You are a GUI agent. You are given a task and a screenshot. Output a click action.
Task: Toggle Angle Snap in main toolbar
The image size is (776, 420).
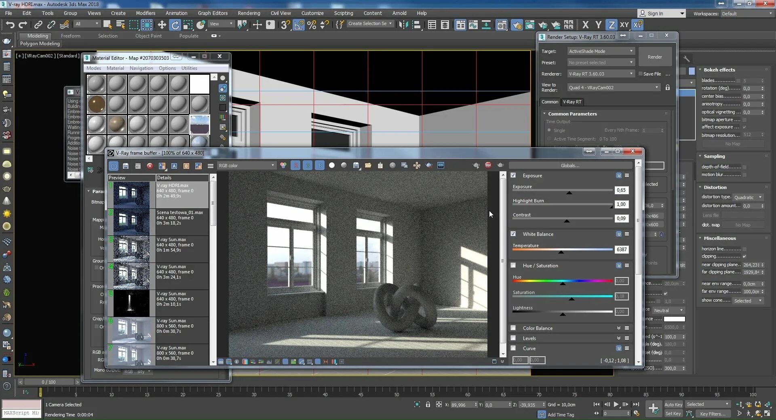[299, 25]
